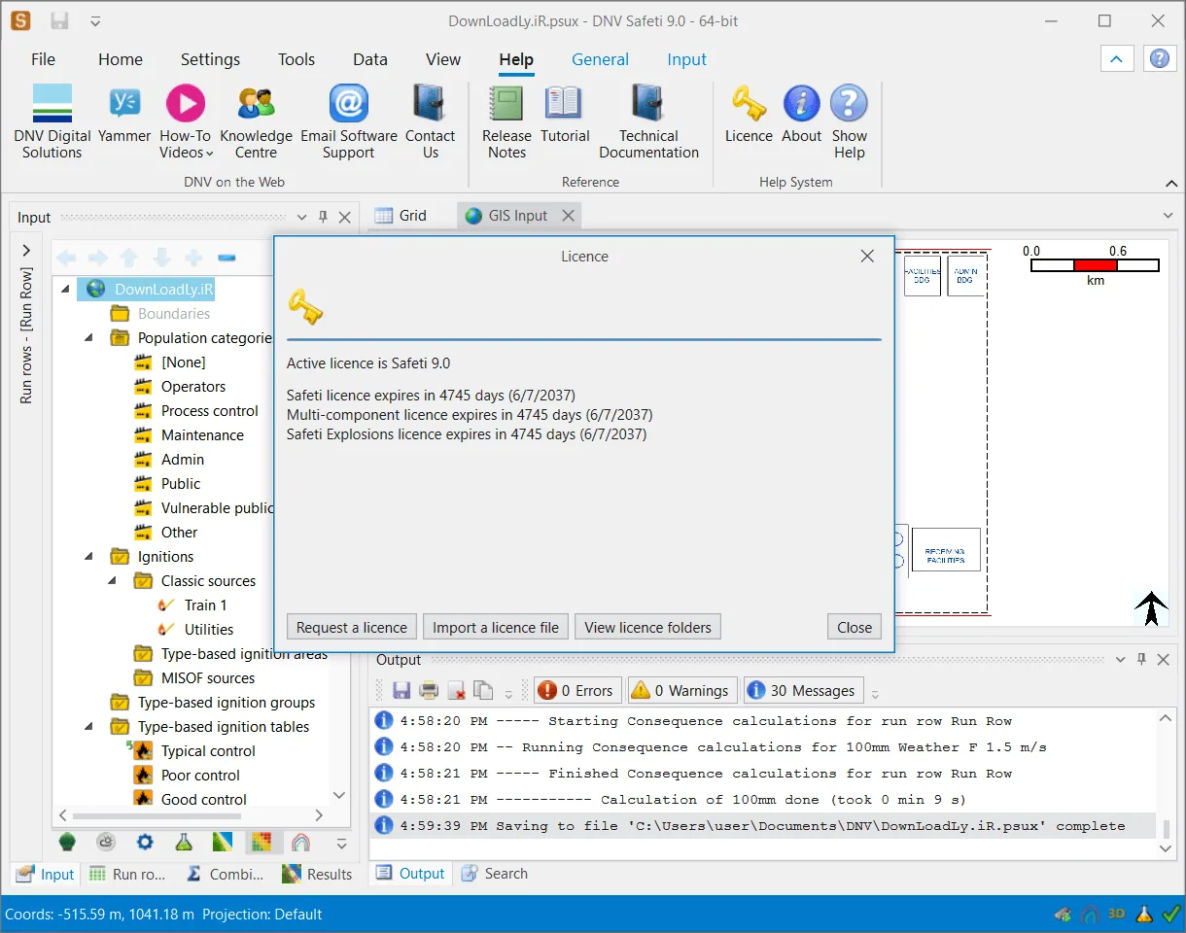Click the save icon in the title bar
The height and width of the screenshot is (933, 1186).
(59, 20)
